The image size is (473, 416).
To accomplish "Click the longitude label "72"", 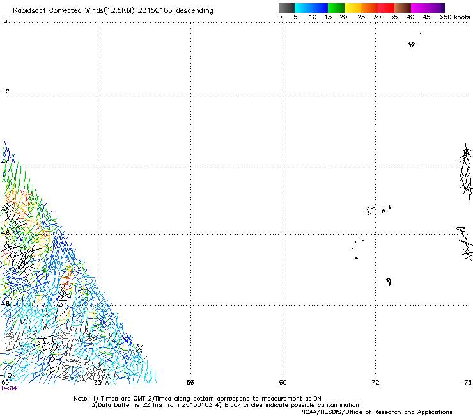I will 375,383.
